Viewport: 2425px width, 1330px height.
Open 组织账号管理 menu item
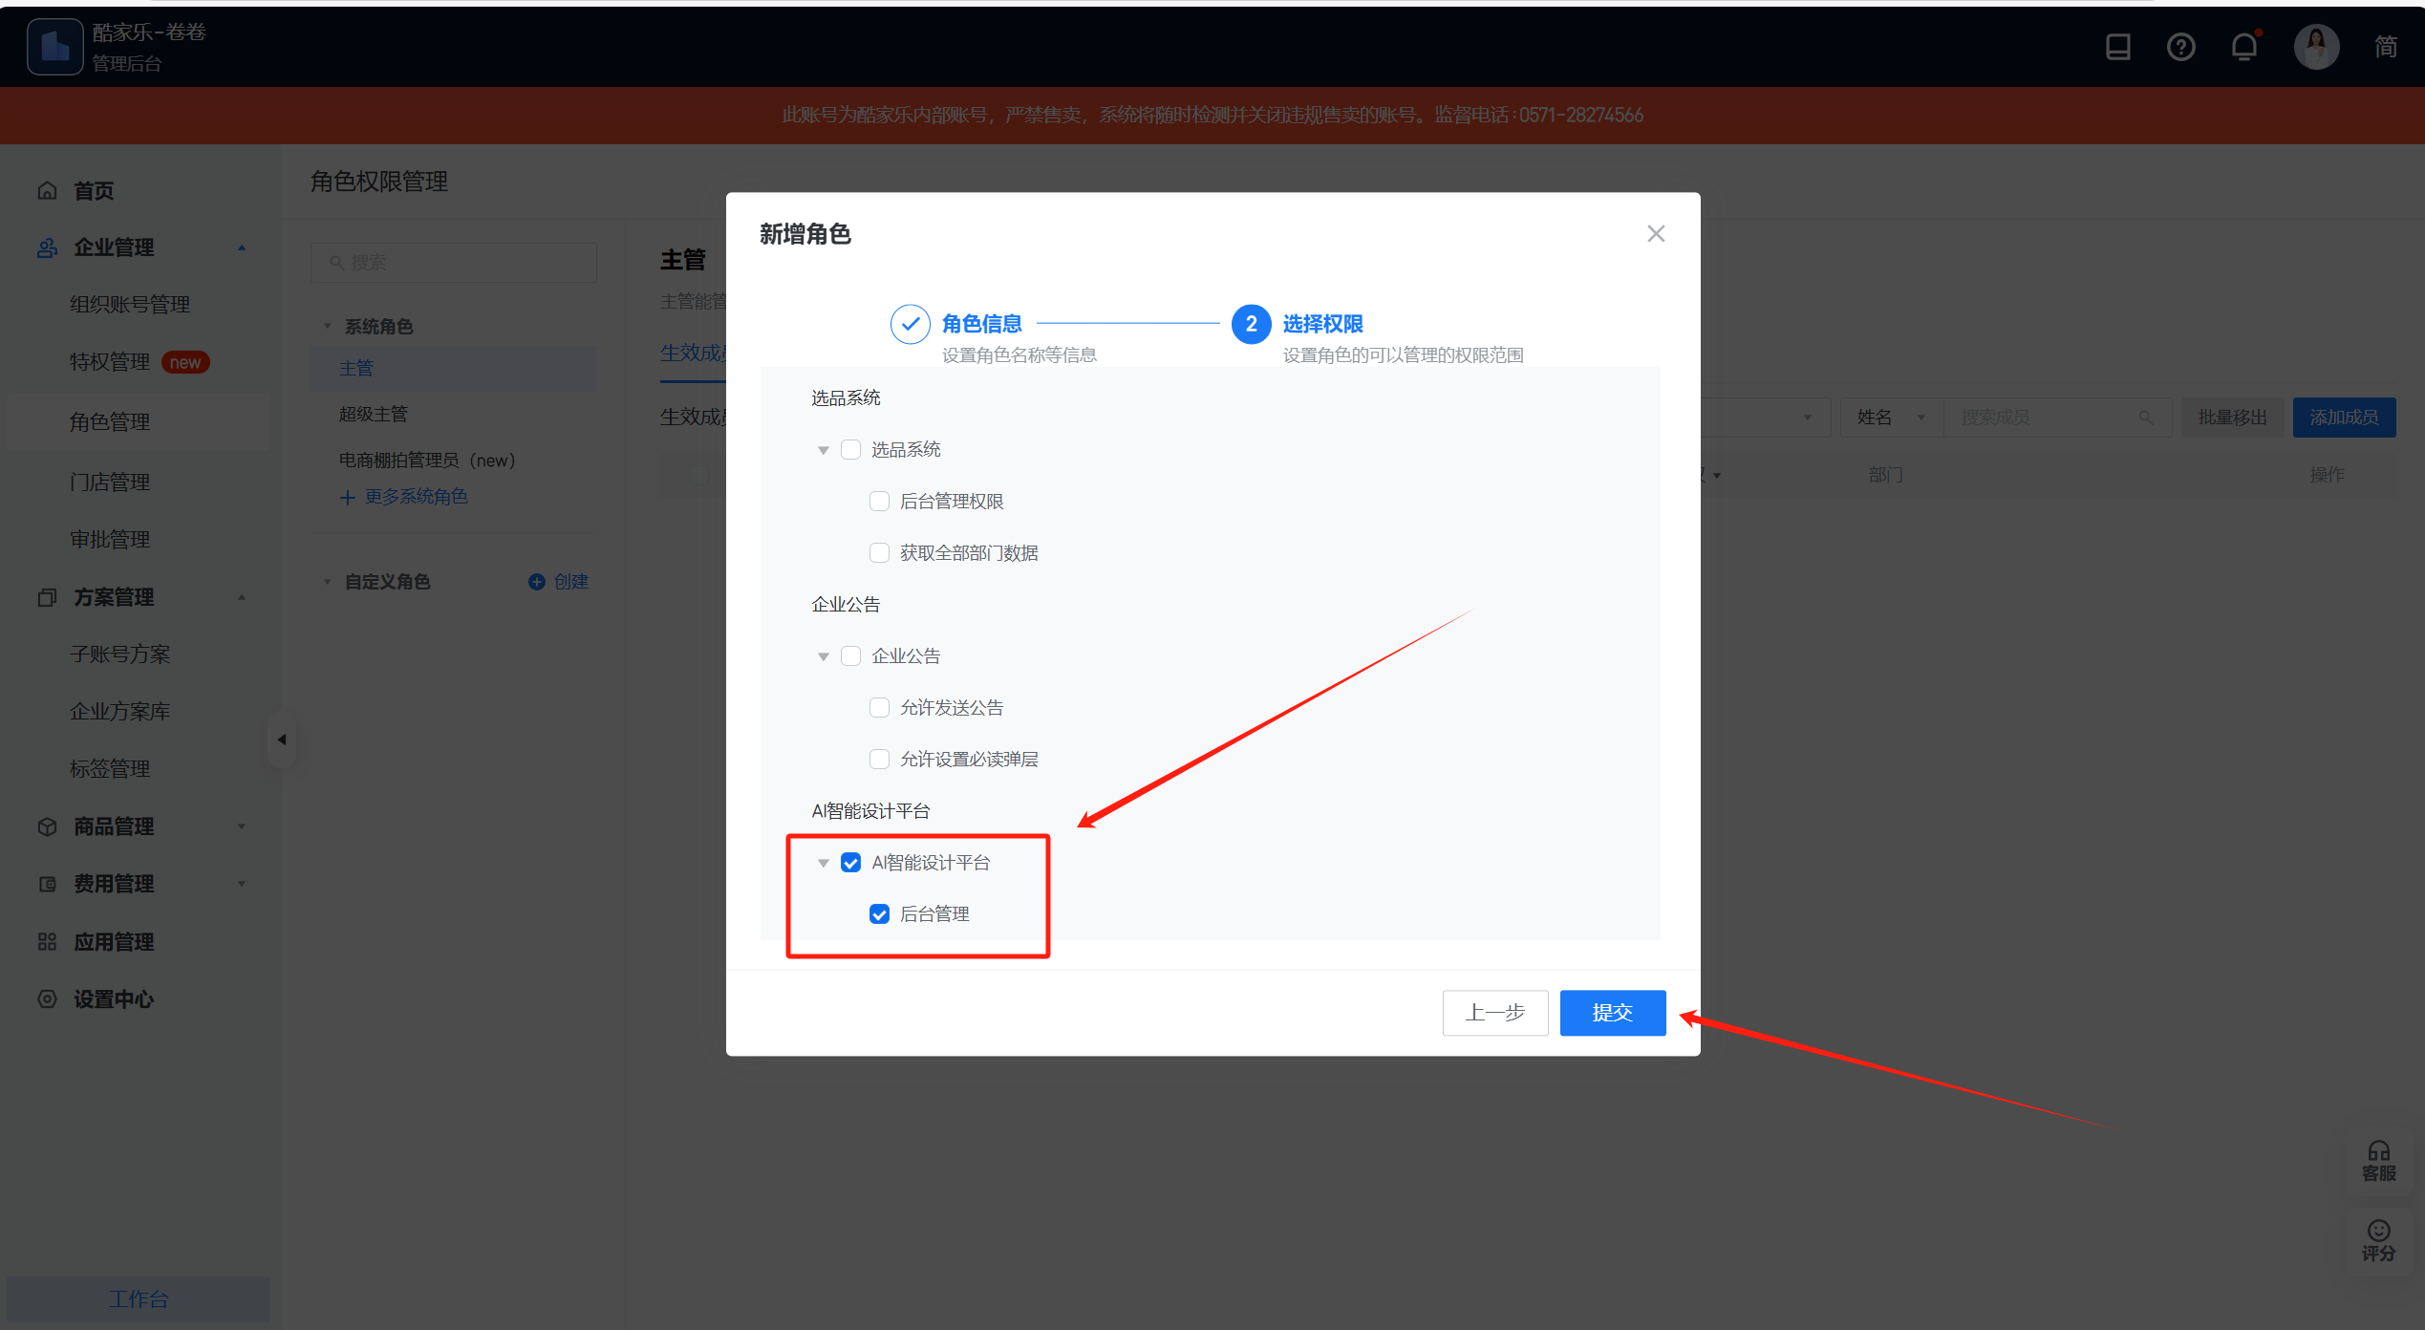[x=130, y=304]
